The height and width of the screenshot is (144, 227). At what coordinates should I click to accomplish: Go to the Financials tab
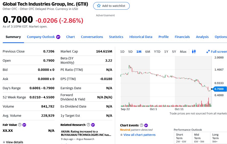(182, 37)
